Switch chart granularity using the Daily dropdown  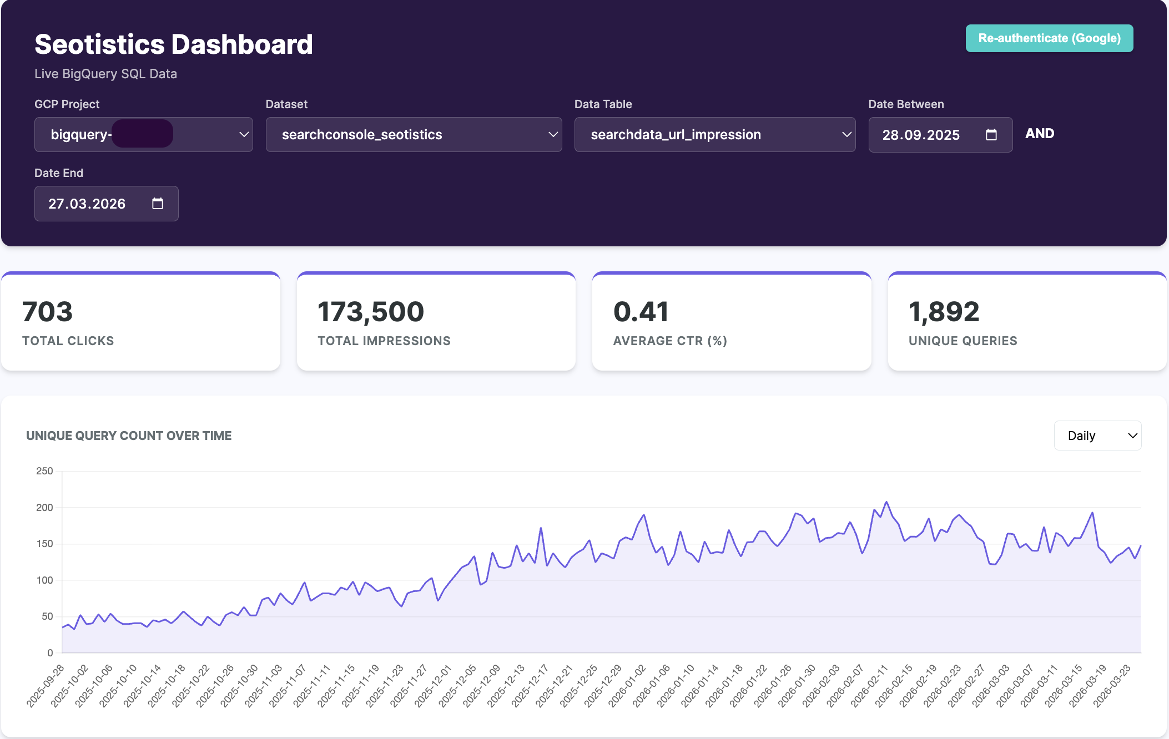(1097, 436)
